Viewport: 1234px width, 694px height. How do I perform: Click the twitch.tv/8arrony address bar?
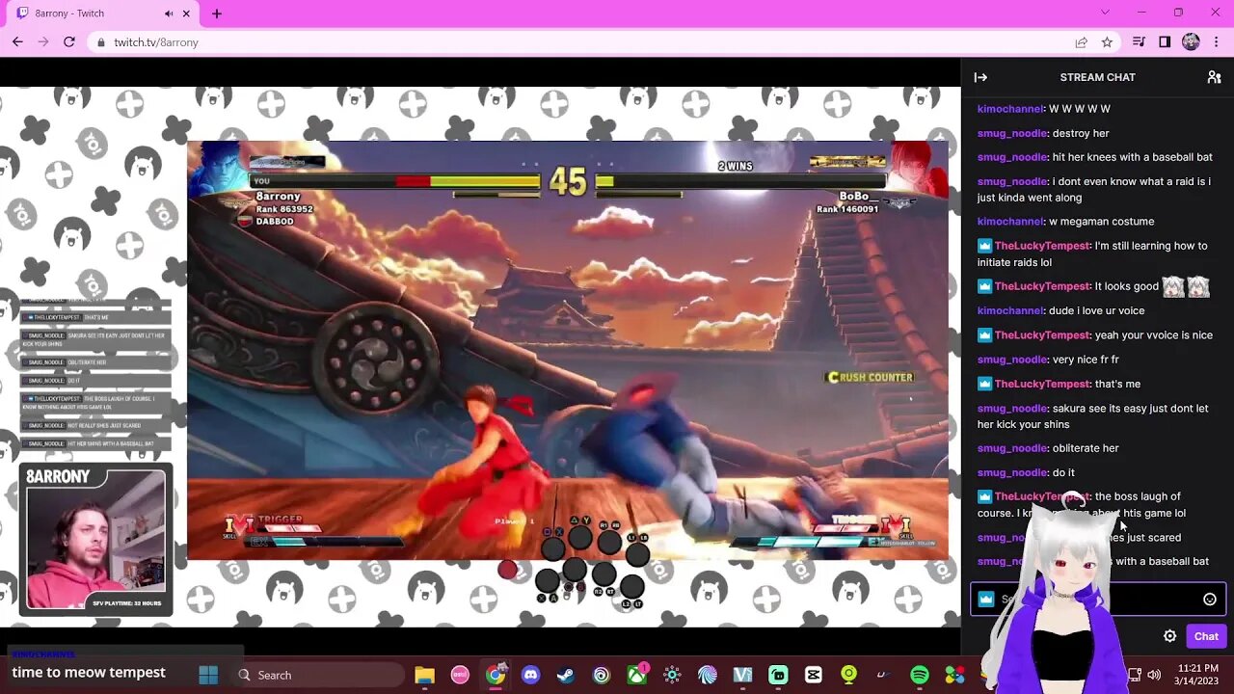tap(578, 42)
